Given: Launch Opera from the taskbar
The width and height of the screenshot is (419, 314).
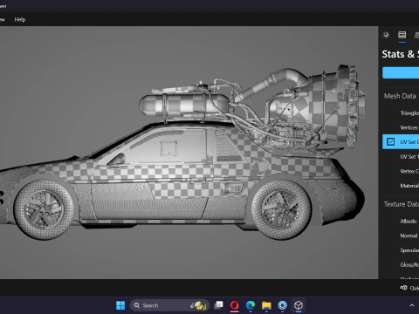Looking at the screenshot, I should (235, 305).
